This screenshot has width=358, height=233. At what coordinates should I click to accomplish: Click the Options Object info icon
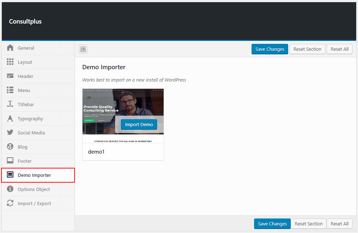click(10, 189)
